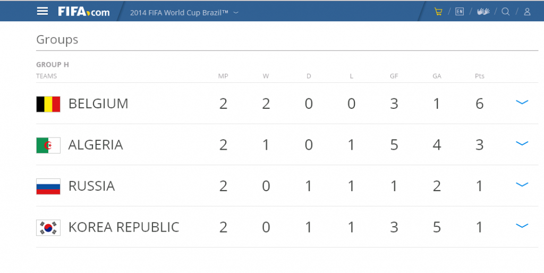The height and width of the screenshot is (273, 544).
Task: Click the Algeria flag icon
Action: point(48,146)
